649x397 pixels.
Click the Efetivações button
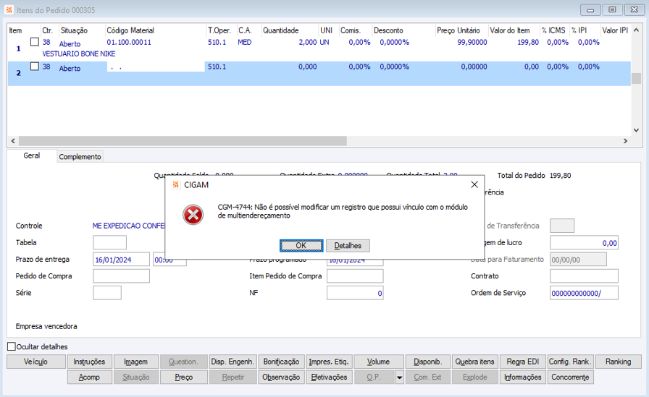[329, 377]
